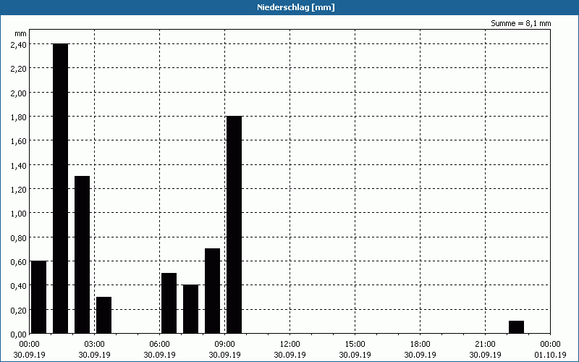
Task: Click the 12:00 time label
Action: 290,345
